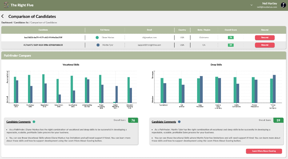
Task: Open the Candidates list breadcrumb link
Action: point(21,23)
